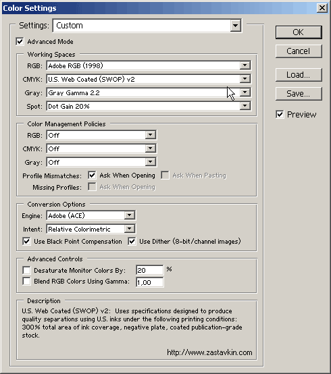Viewport: 331px width, 374px height.
Task: Open the CMYK color management policy dropdown
Action: [x=101, y=149]
